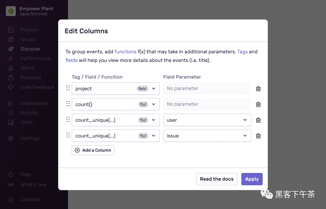Open Dashboards in the sidebar
Image resolution: width=326 pixels, height=209 pixels.
pos(34,103)
